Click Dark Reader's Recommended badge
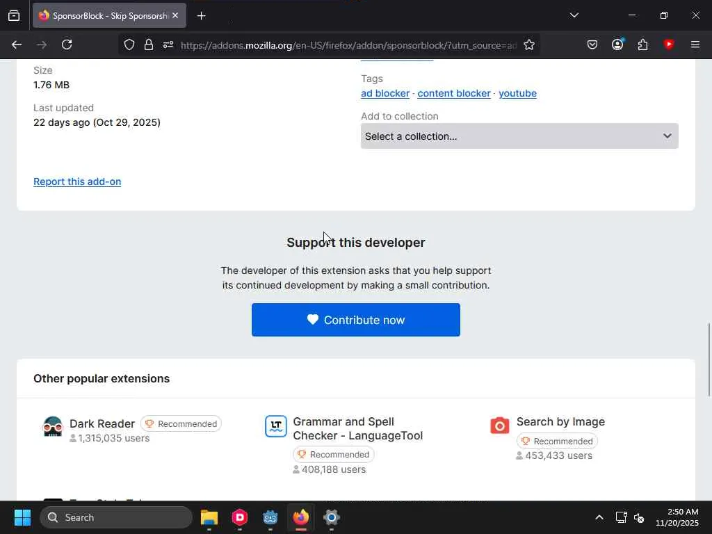Viewport: 712px width, 534px height. pos(181,423)
